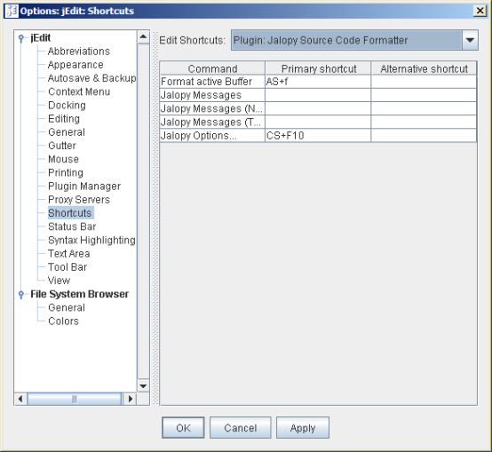
Task: Select General under File System Browser
Action: pos(67,308)
